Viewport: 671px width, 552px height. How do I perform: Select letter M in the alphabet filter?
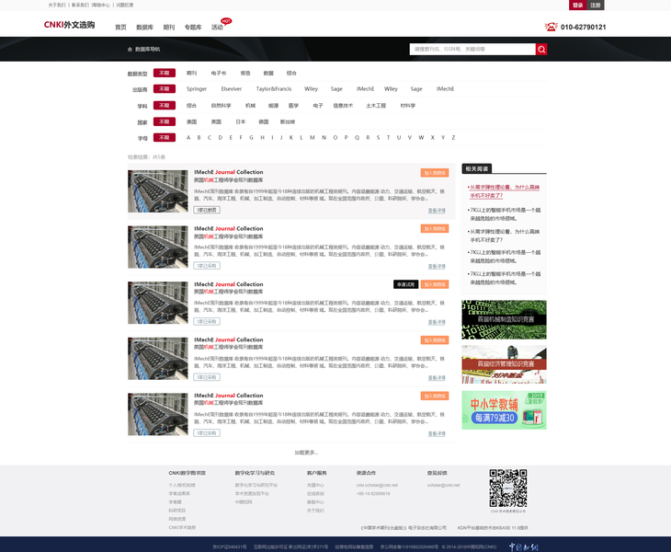(x=313, y=138)
